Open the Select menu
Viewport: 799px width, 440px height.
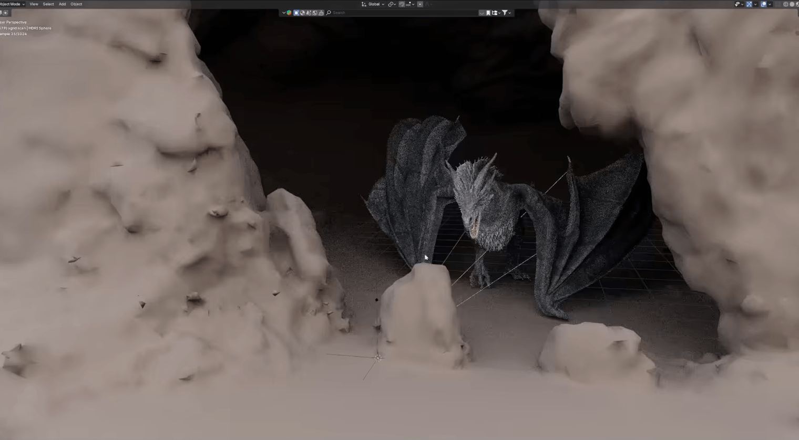pos(48,4)
